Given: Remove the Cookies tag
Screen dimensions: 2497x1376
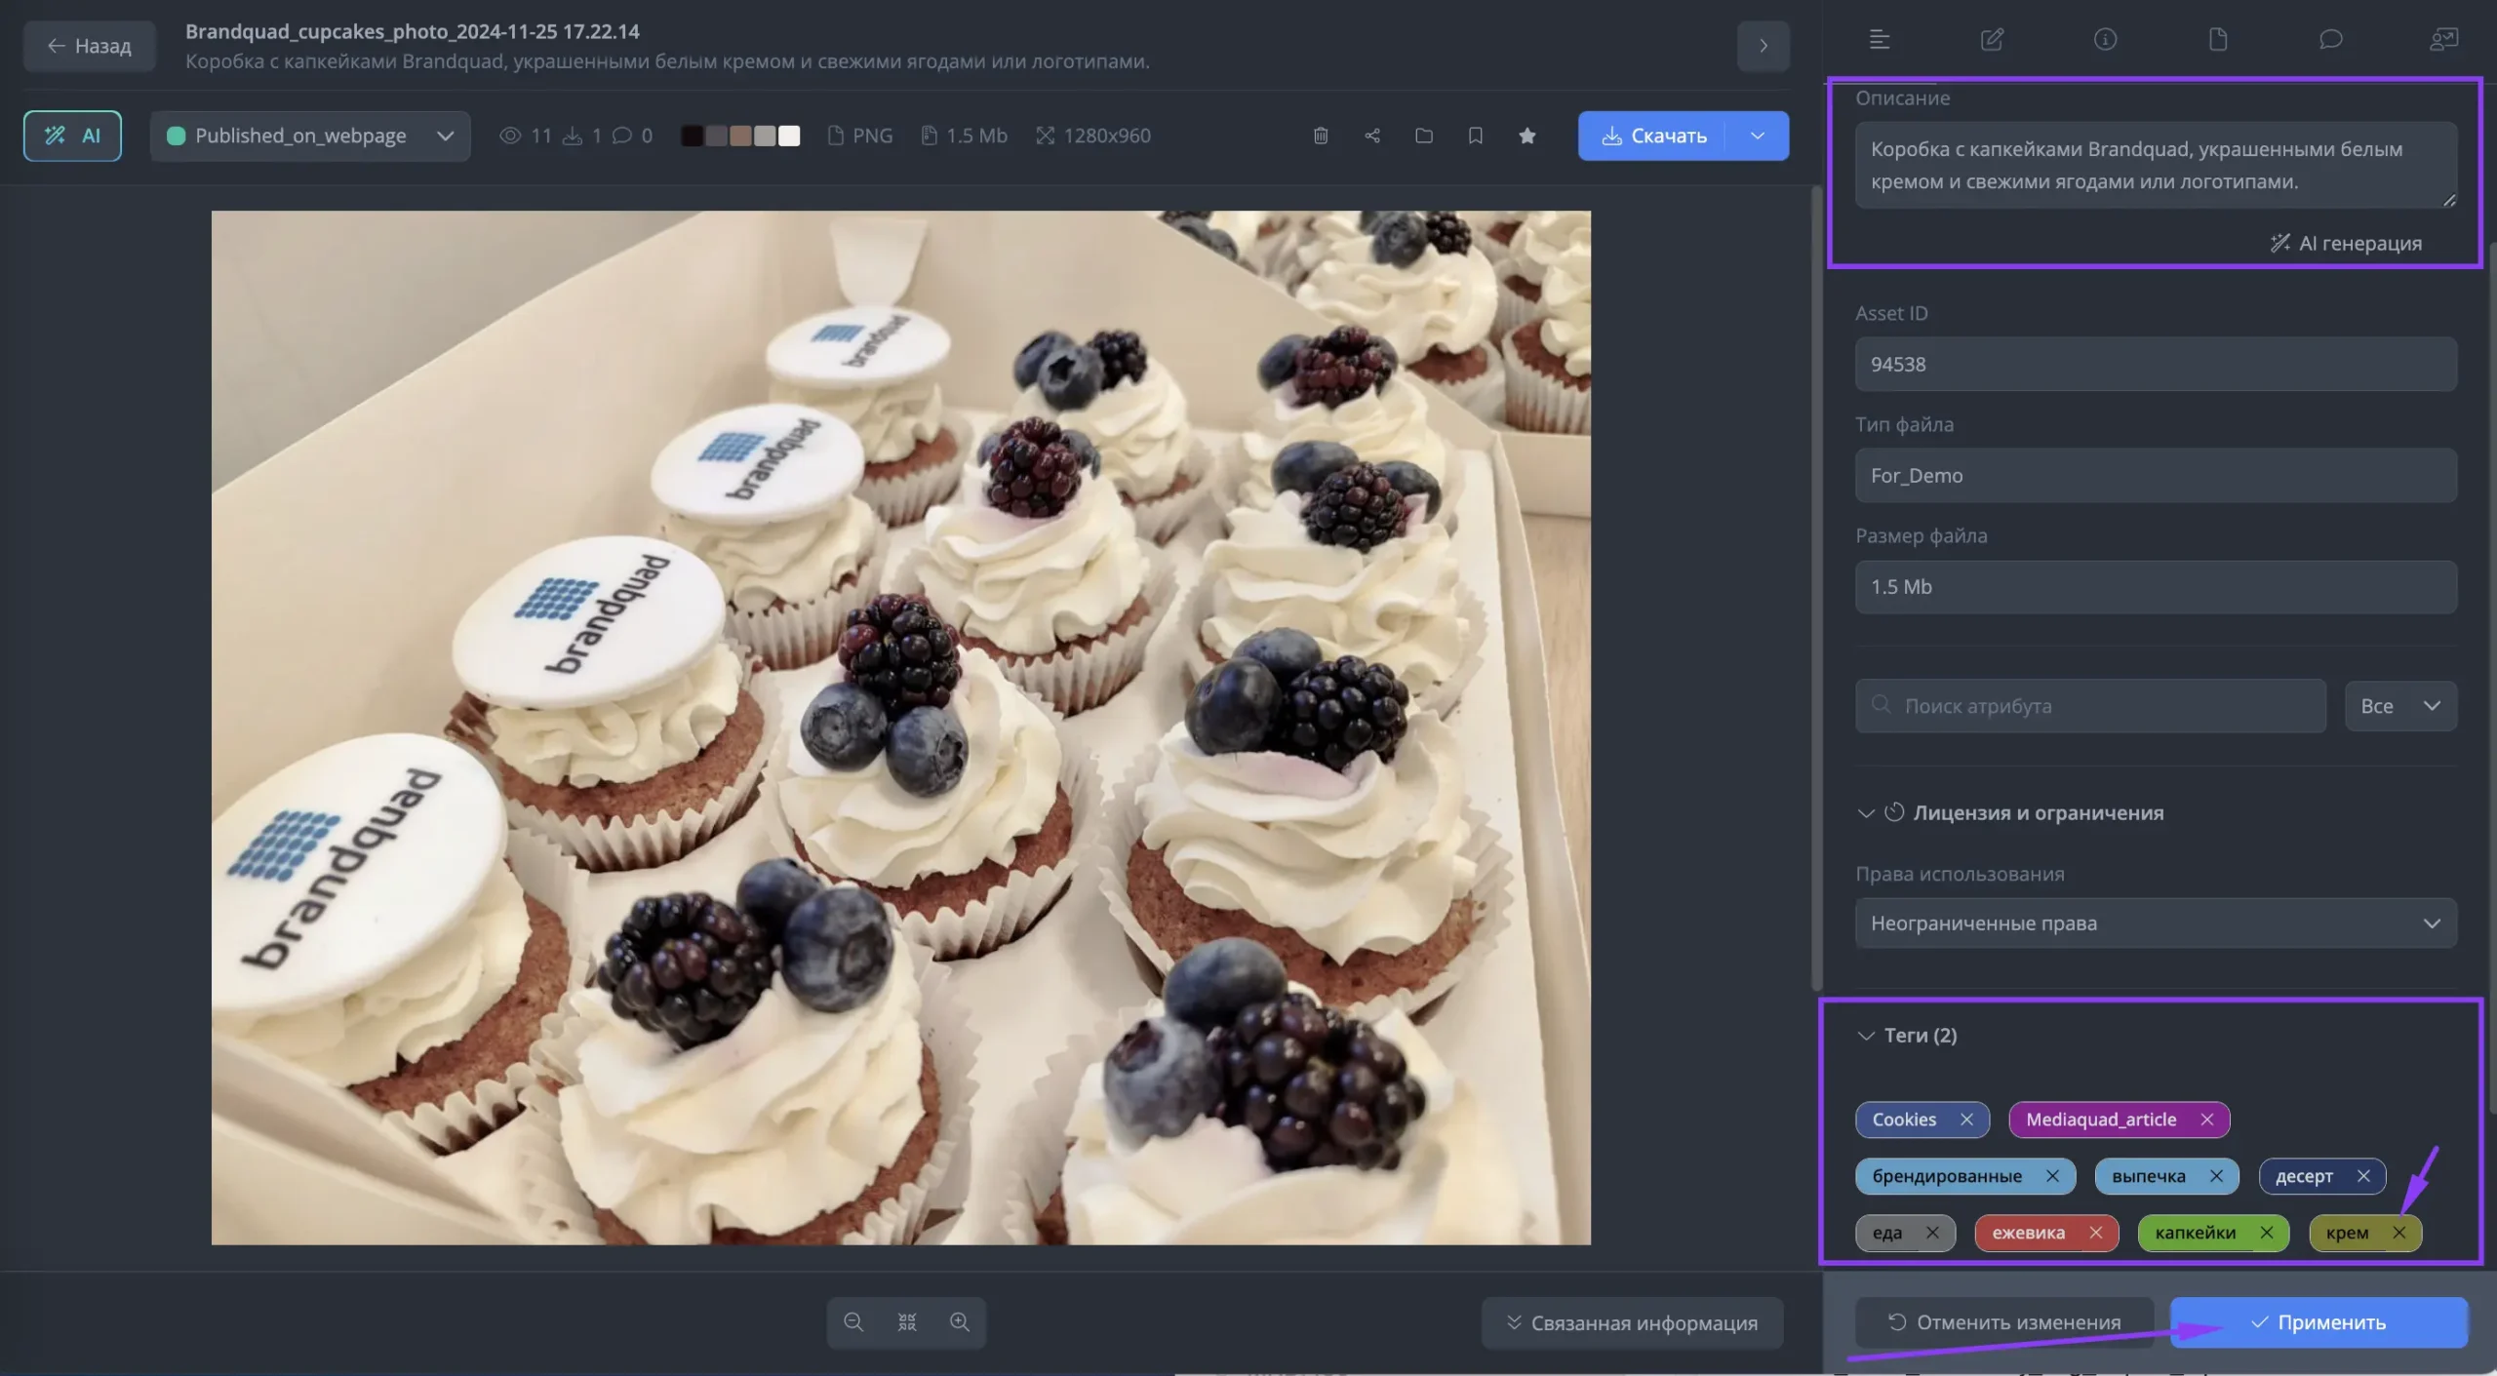Looking at the screenshot, I should click(1966, 1120).
